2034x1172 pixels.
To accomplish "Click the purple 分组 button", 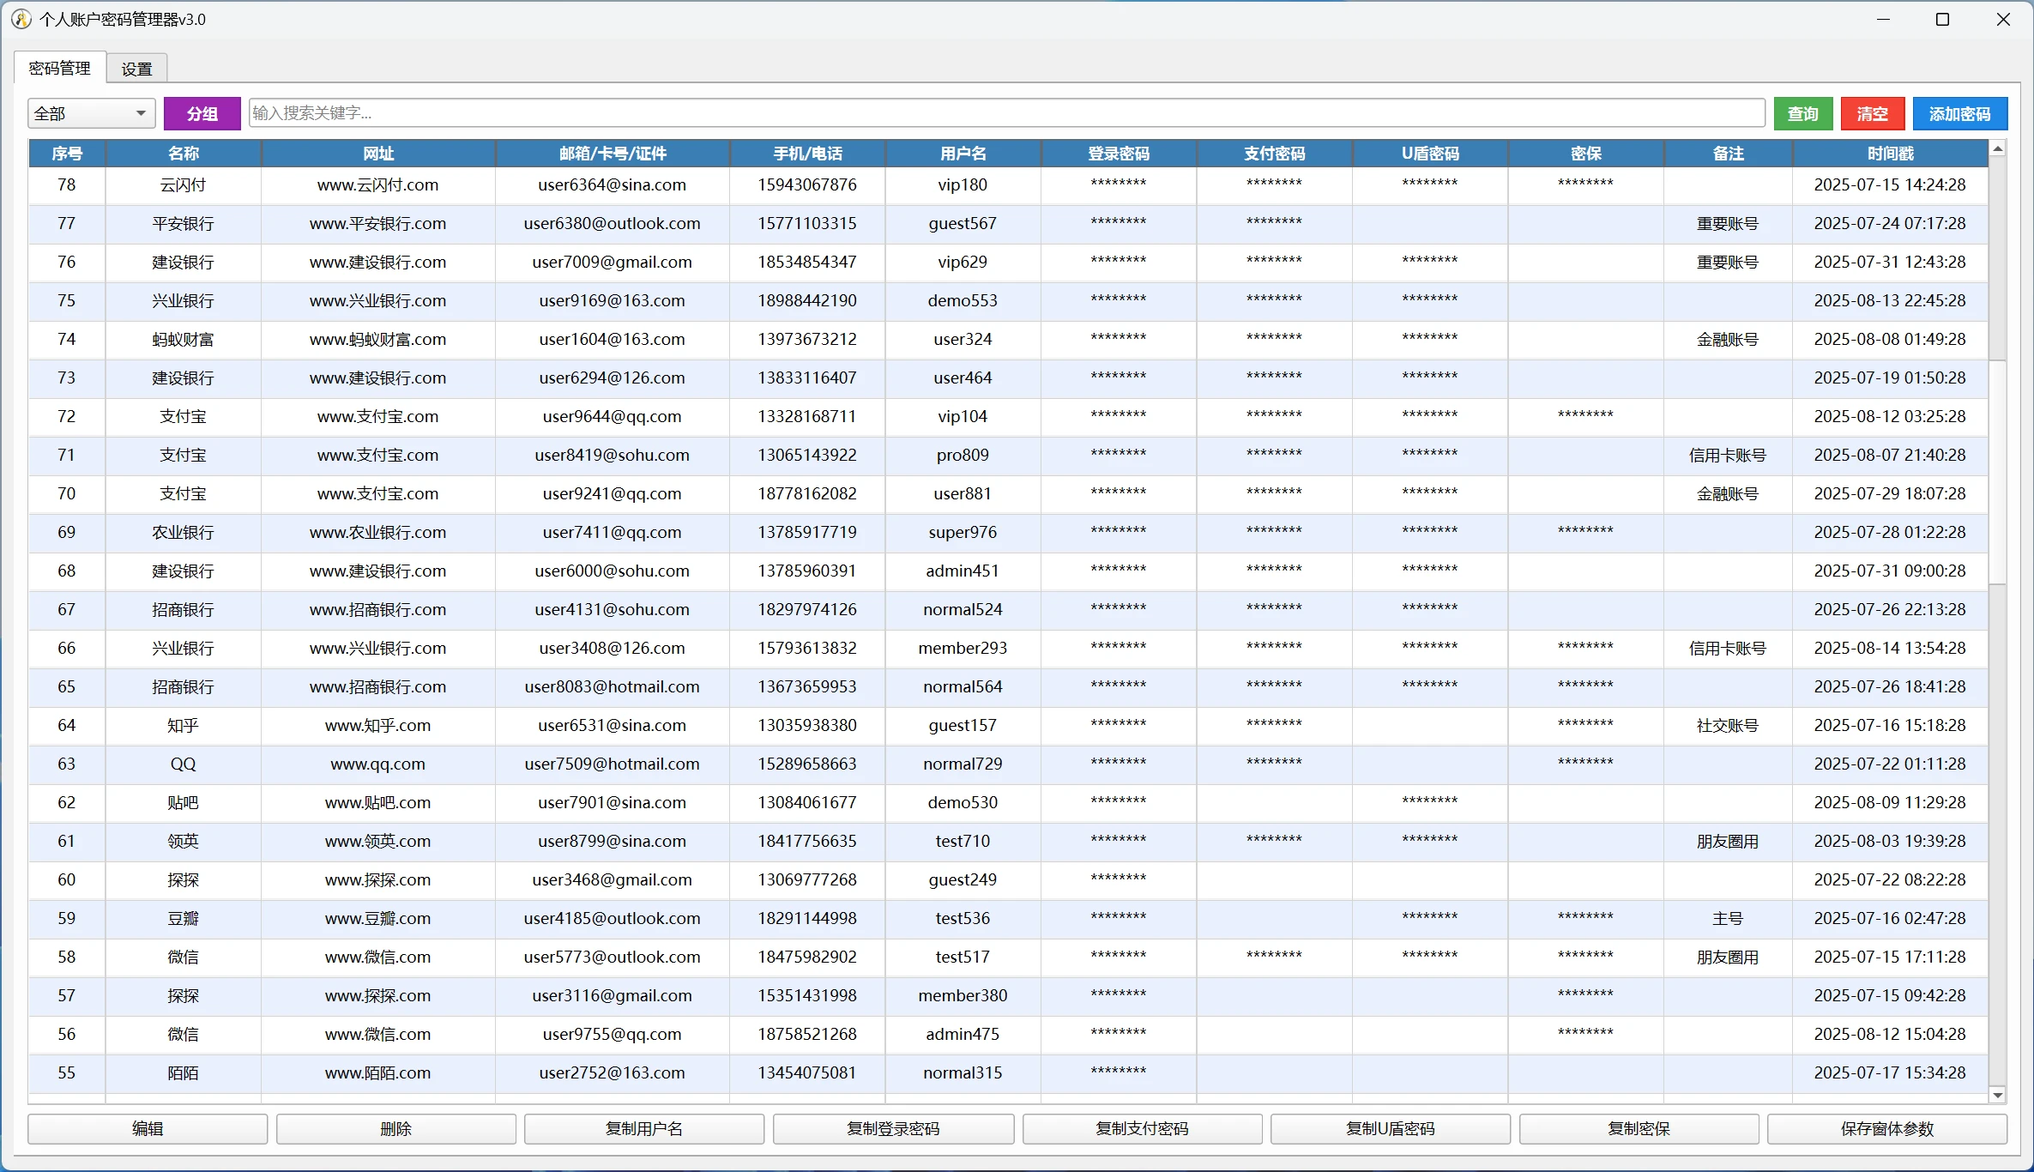I will point(202,113).
